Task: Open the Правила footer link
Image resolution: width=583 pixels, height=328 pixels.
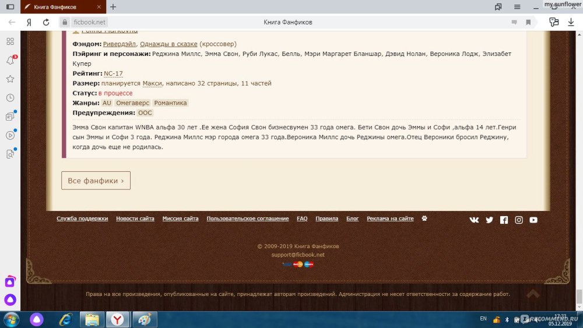Action: coord(327,218)
